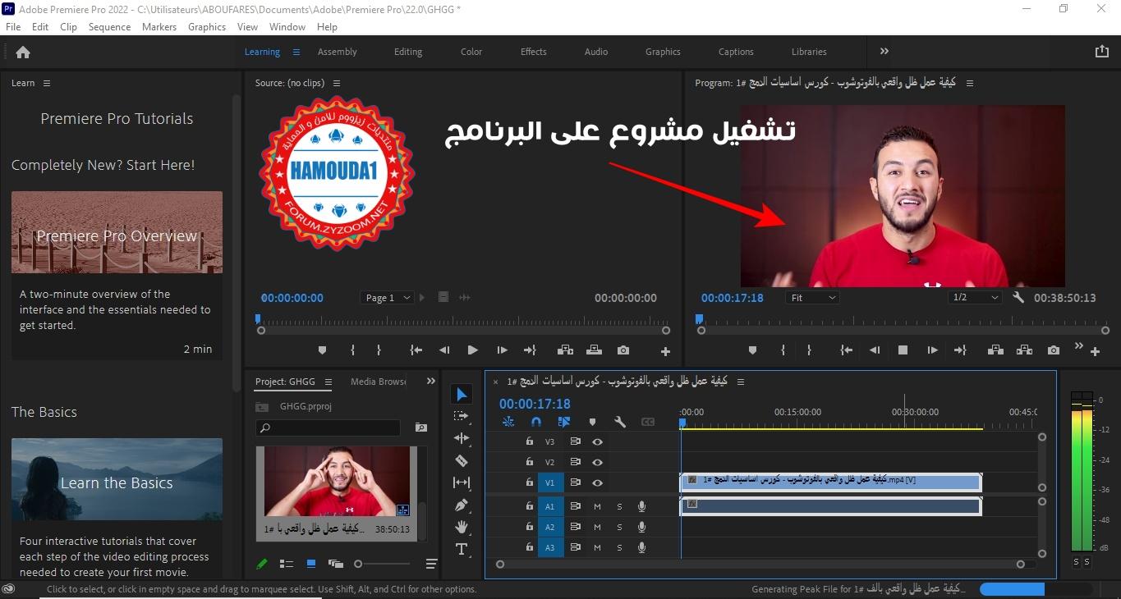Stop playback in Program Monitor
1121x599 pixels.
pyautogui.click(x=903, y=350)
